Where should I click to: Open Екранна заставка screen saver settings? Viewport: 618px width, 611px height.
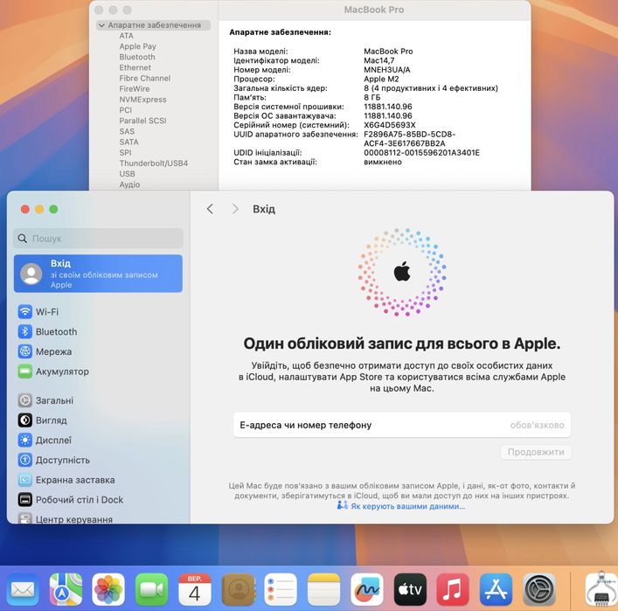(66, 480)
